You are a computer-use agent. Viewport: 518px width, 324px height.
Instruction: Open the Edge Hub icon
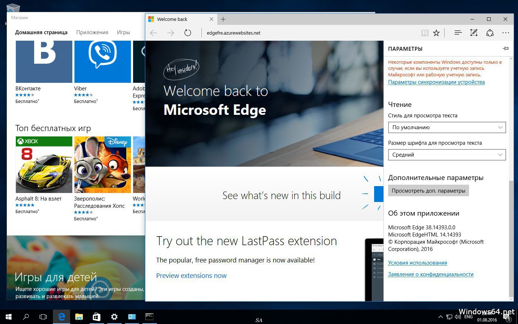click(458, 33)
